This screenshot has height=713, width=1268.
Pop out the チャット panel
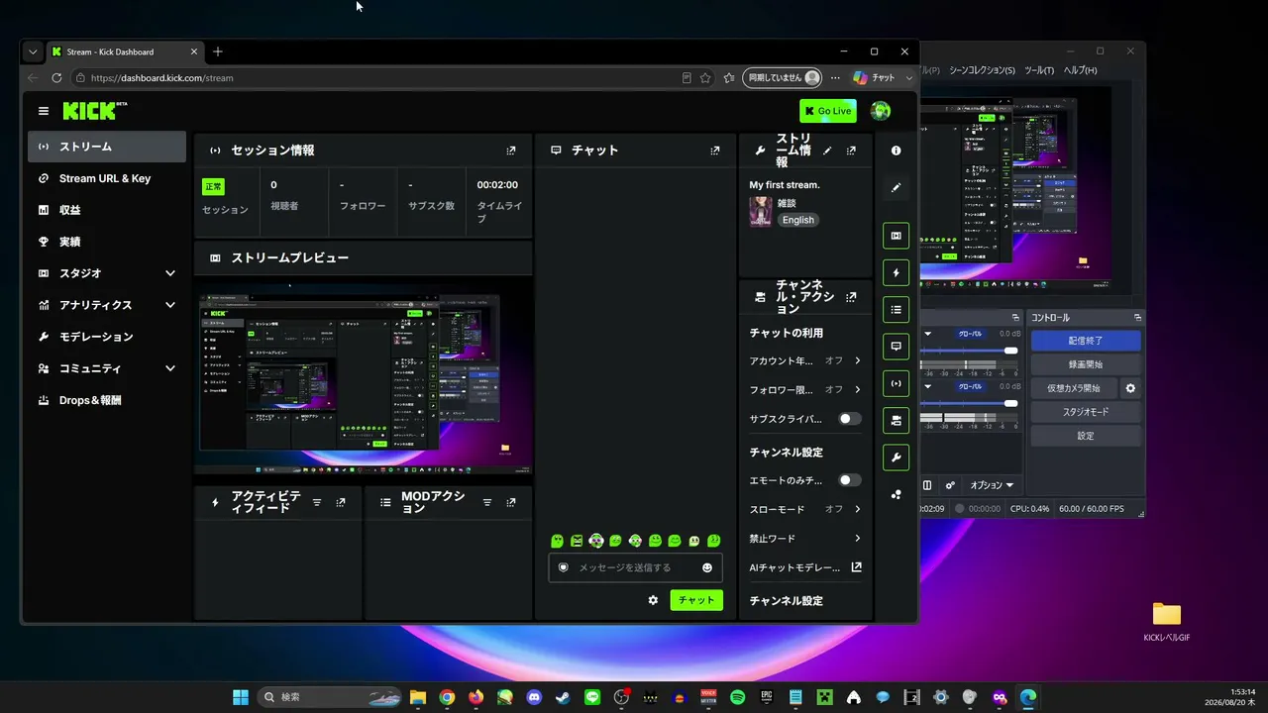point(715,151)
